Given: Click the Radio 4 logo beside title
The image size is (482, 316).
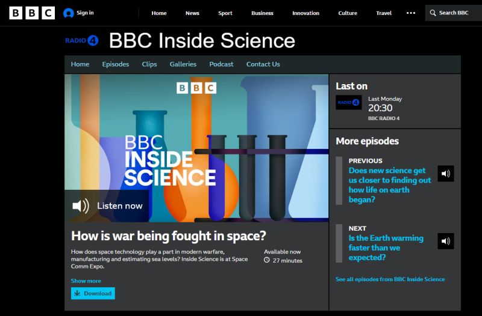Looking at the screenshot, I should point(82,40).
